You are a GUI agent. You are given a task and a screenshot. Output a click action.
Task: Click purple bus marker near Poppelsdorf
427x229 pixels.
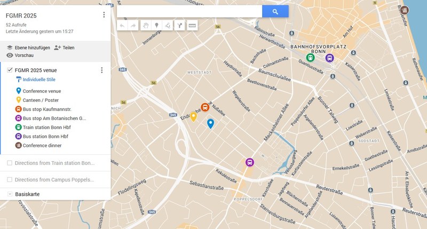click(x=250, y=162)
